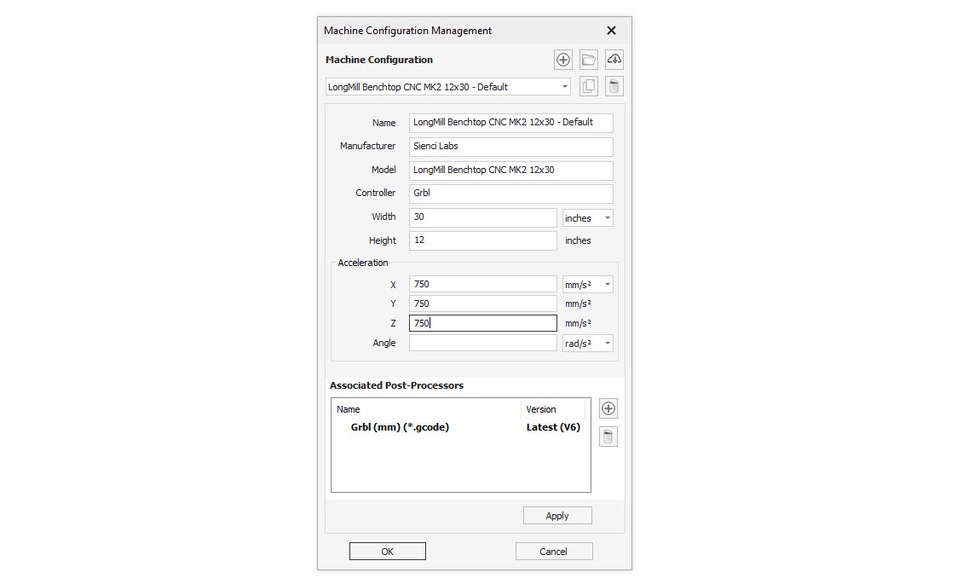Open machine configuration from file folder icon

click(x=588, y=60)
